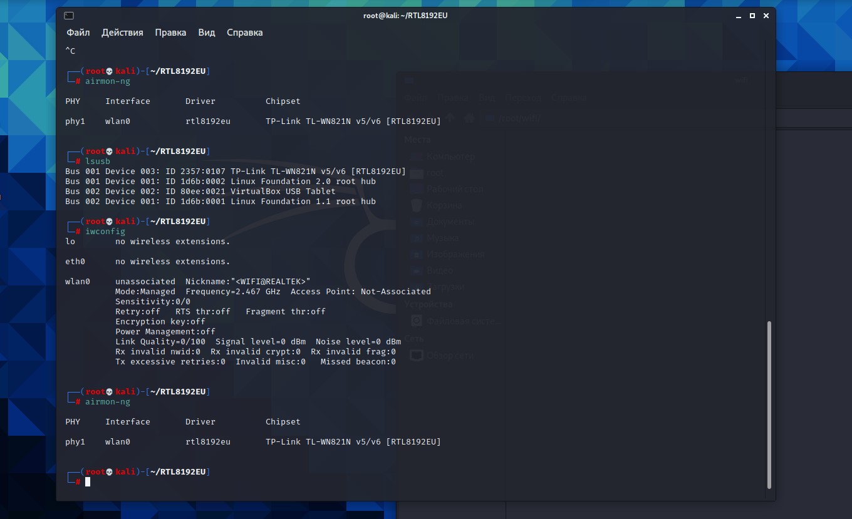The image size is (852, 519).
Task: Maximize the root@kali terminal window
Action: click(x=752, y=16)
